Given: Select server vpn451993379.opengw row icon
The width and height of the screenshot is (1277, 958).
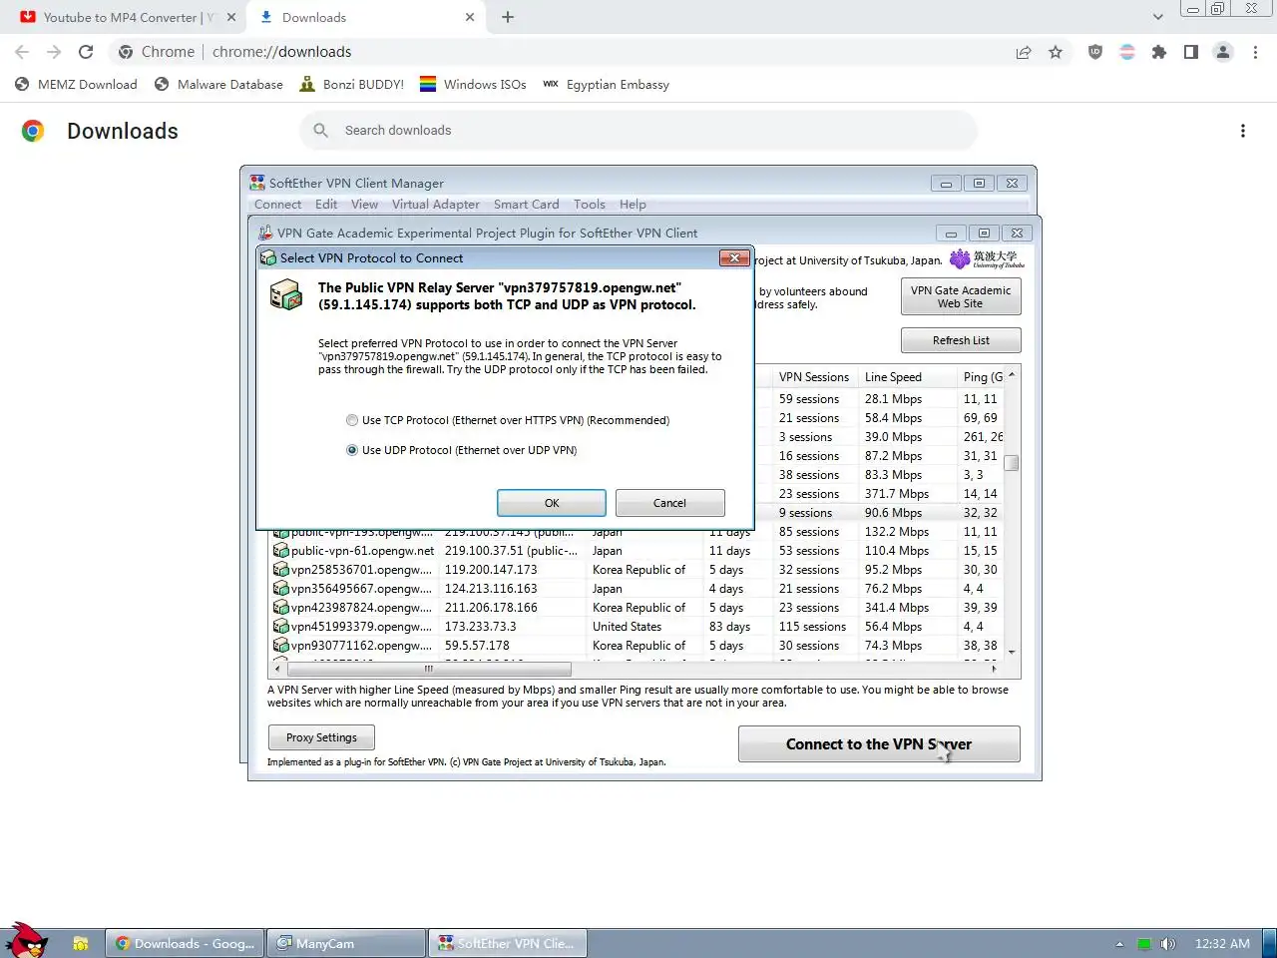Looking at the screenshot, I should [x=281, y=627].
